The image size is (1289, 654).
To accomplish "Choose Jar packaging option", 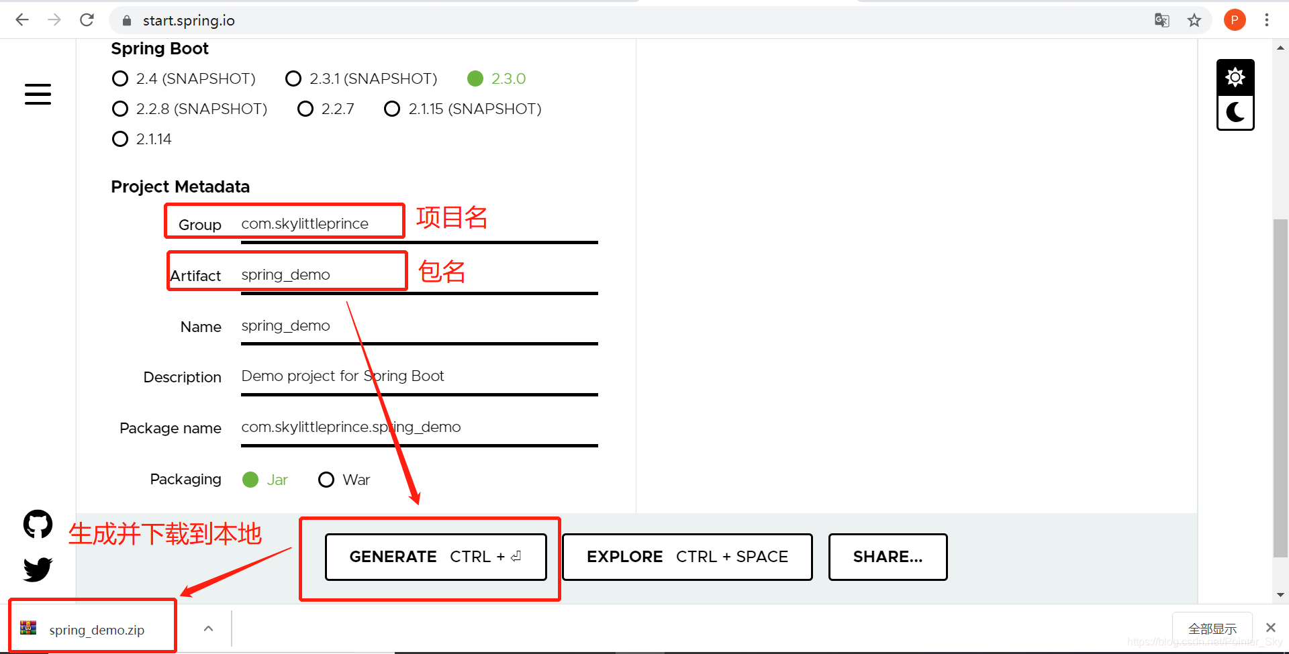I will click(265, 480).
